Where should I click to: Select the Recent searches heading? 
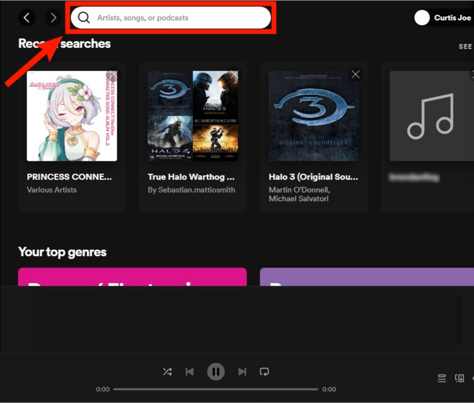tap(64, 44)
